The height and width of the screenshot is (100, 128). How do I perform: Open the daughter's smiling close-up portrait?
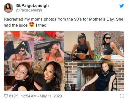[x=49, y=76]
